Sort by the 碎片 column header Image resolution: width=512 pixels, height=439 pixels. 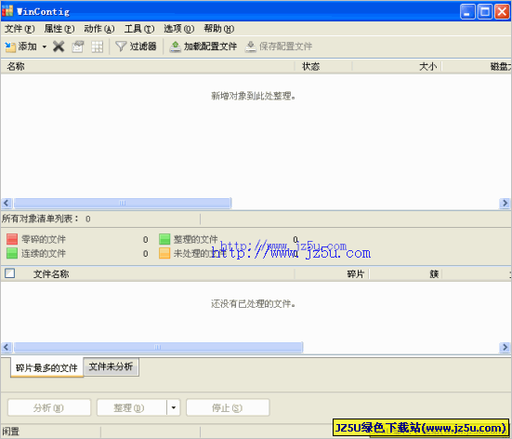(332, 274)
